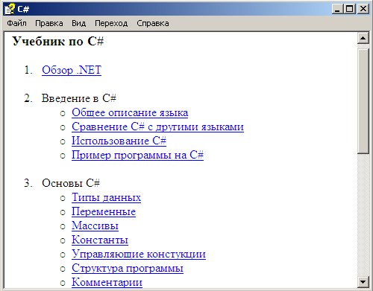Open the Структура программы link
Viewport: 373px width, 291px height.
pyautogui.click(x=128, y=269)
